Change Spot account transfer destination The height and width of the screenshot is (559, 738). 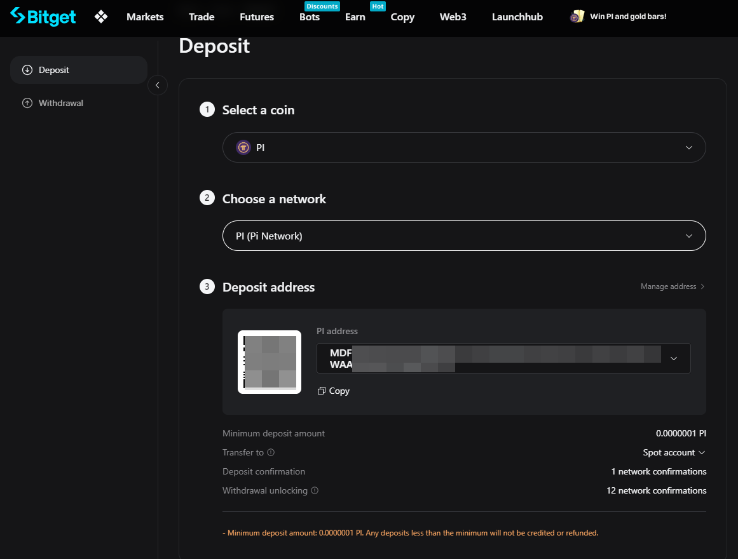[674, 452]
